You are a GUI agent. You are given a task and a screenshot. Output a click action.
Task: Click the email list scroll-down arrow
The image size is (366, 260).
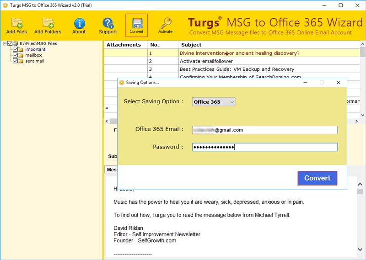point(362,115)
